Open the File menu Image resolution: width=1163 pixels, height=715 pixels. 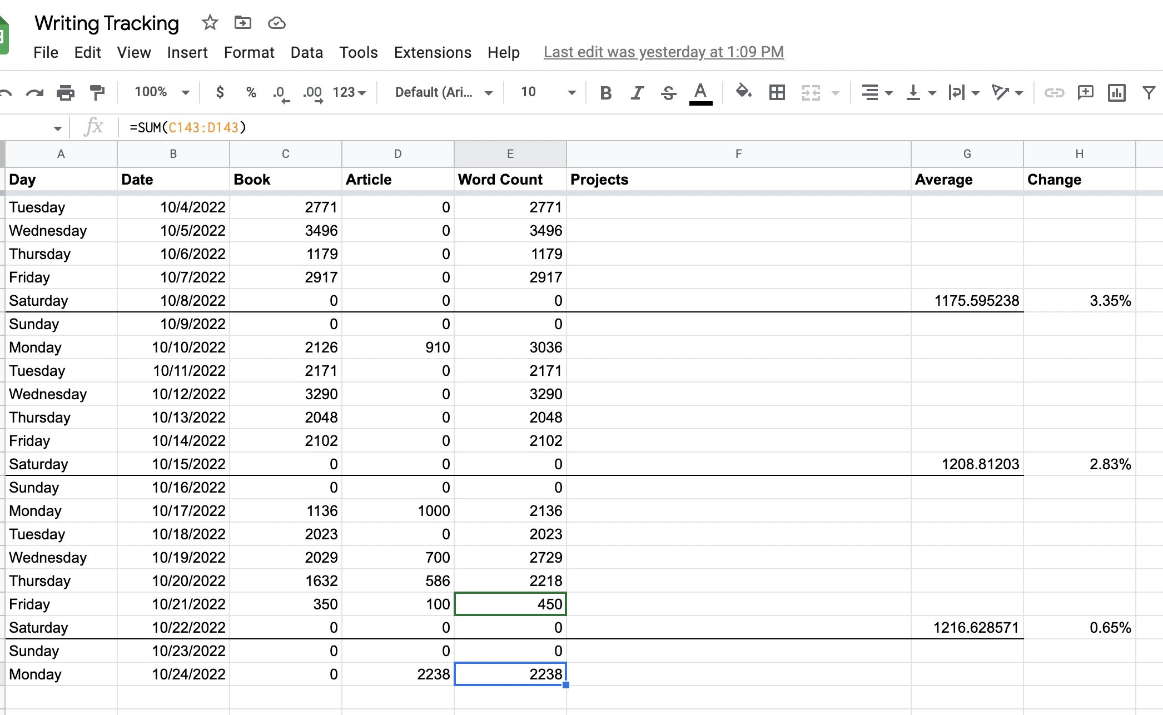46,52
